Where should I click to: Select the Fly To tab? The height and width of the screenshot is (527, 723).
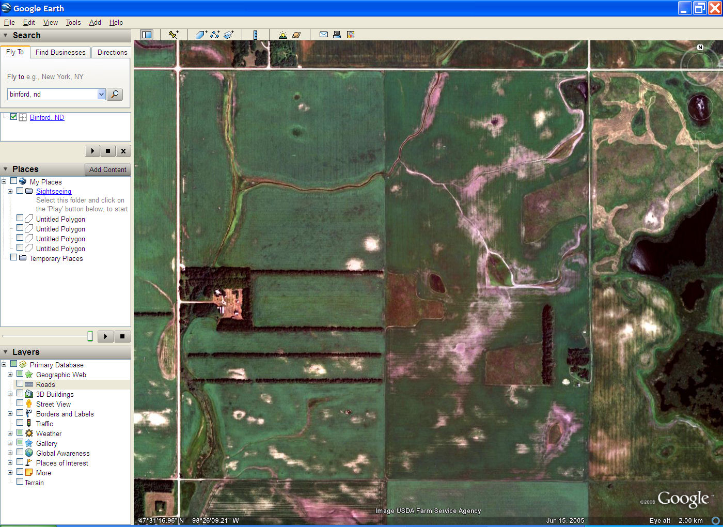(x=15, y=52)
